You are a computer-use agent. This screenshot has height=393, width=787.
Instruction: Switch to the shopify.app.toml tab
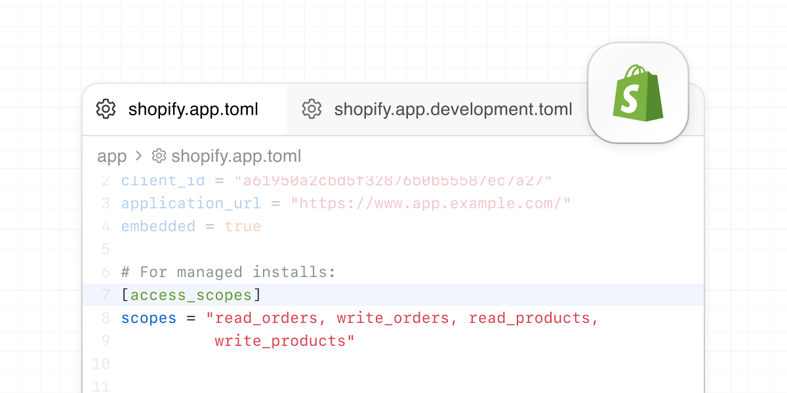[185, 109]
